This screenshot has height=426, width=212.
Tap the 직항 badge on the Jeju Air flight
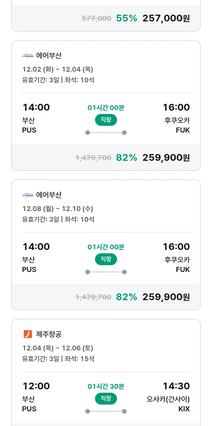point(106,399)
